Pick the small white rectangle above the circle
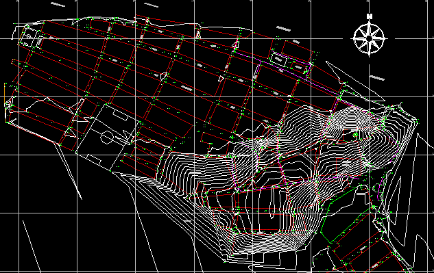Image resolution: width=434 pixels, height=273 pixels. click(x=119, y=115)
